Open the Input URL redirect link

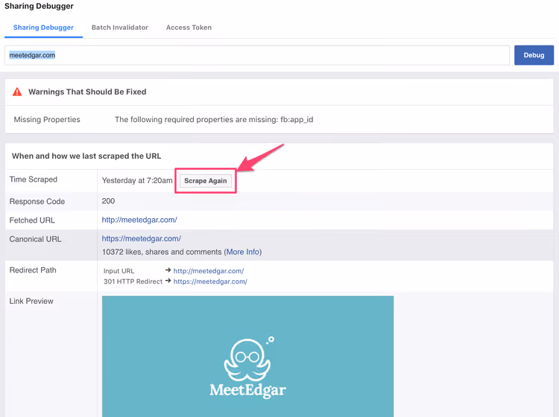point(209,271)
